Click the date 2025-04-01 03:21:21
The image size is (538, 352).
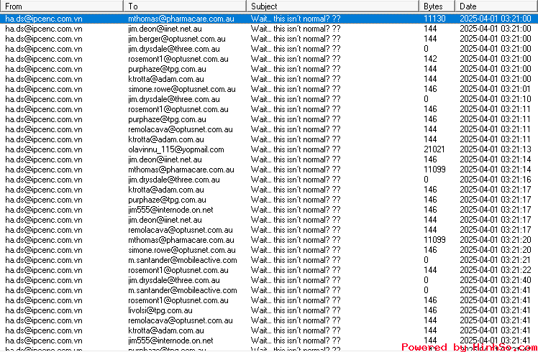(x=495, y=260)
